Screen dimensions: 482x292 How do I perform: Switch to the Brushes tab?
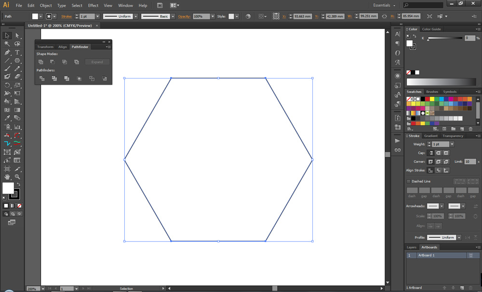coord(432,92)
